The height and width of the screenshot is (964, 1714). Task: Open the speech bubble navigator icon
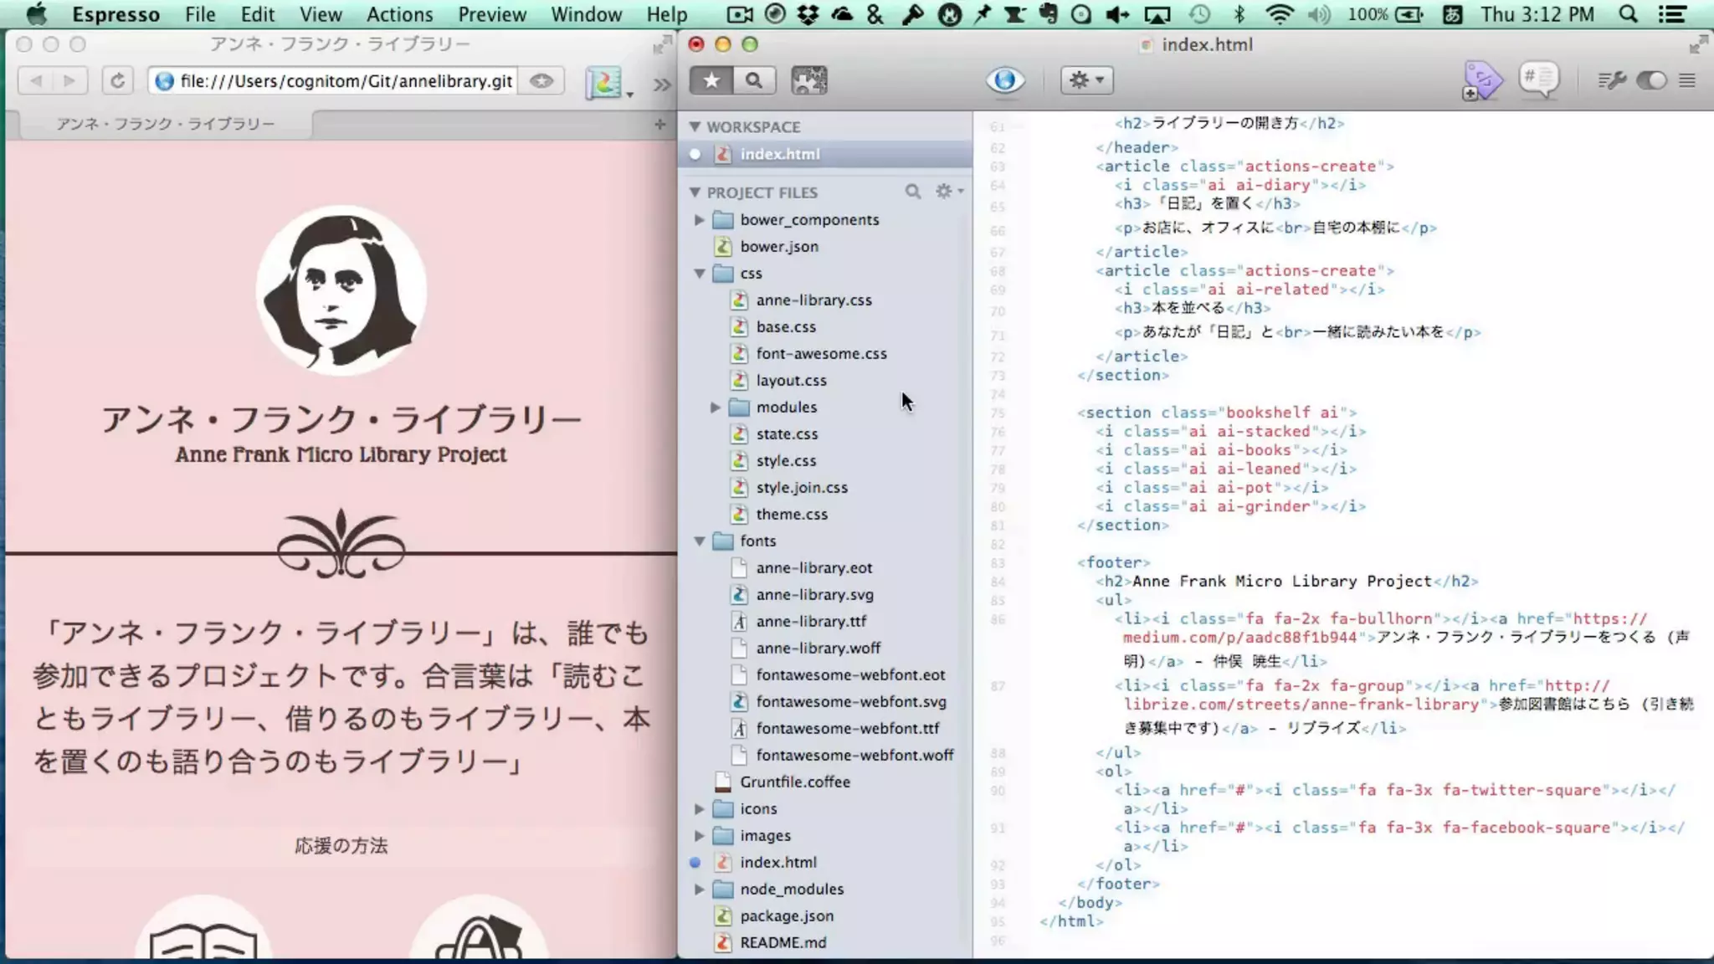click(x=1539, y=80)
